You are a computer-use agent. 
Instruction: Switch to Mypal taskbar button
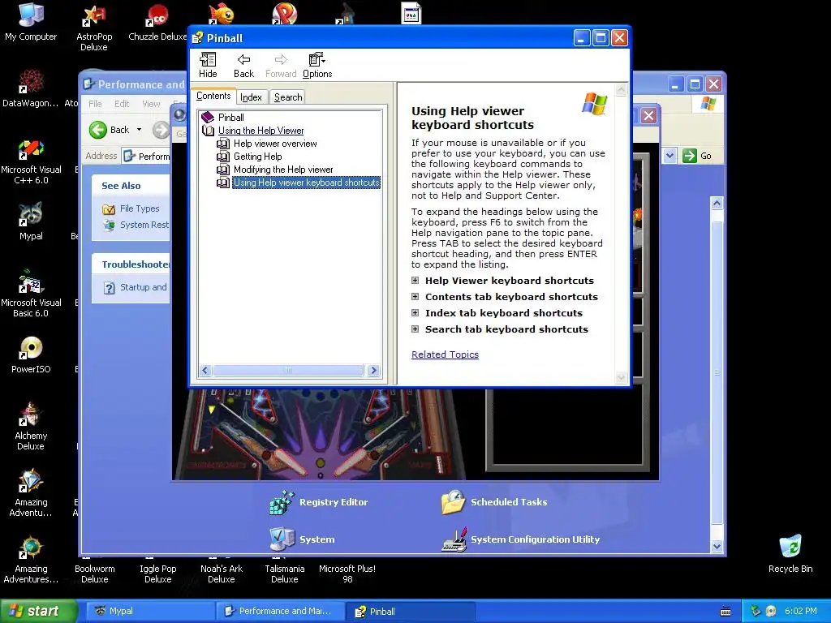[x=149, y=611]
